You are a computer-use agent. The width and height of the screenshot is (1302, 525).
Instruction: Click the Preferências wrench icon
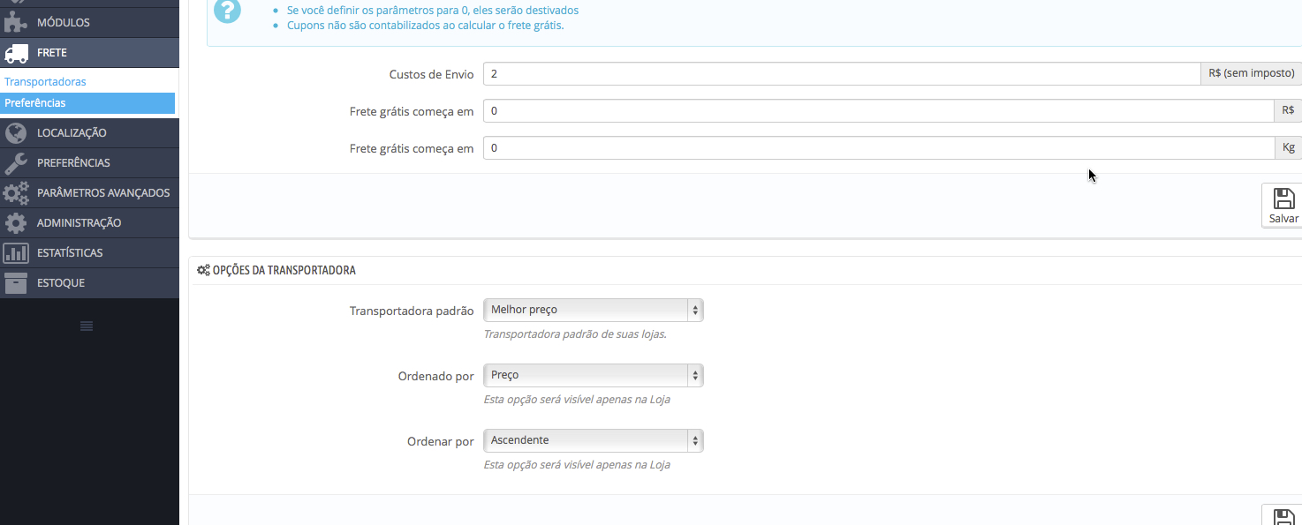point(16,163)
